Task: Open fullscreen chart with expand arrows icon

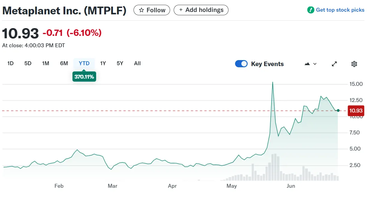Action: [x=334, y=64]
